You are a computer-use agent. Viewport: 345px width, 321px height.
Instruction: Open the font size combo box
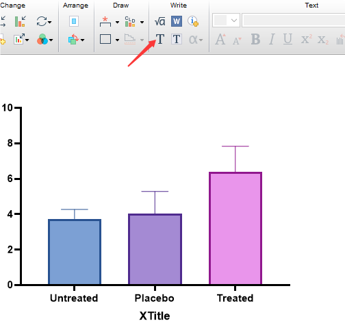pyautogui.click(x=226, y=21)
